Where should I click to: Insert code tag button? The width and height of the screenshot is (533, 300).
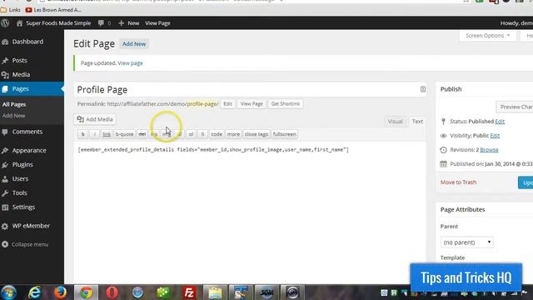pos(217,134)
